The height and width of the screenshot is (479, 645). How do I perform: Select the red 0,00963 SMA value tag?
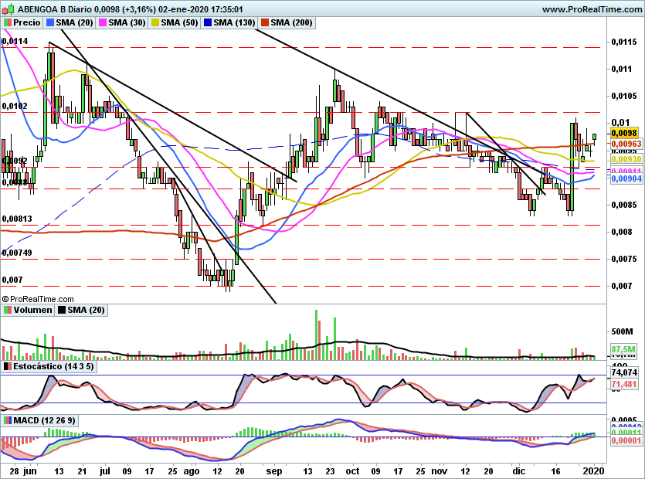[626, 144]
